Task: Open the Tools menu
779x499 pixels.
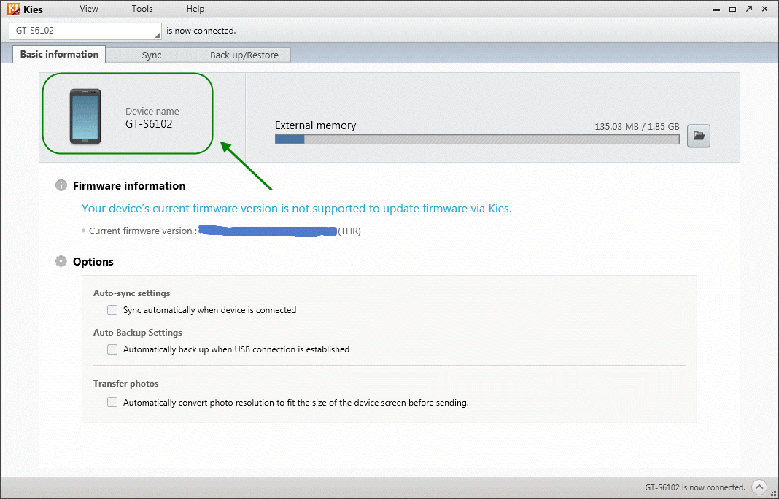Action: [x=142, y=9]
